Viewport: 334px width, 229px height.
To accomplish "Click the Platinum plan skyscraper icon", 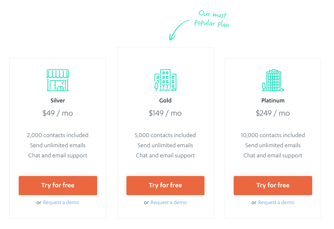I will tap(273, 80).
